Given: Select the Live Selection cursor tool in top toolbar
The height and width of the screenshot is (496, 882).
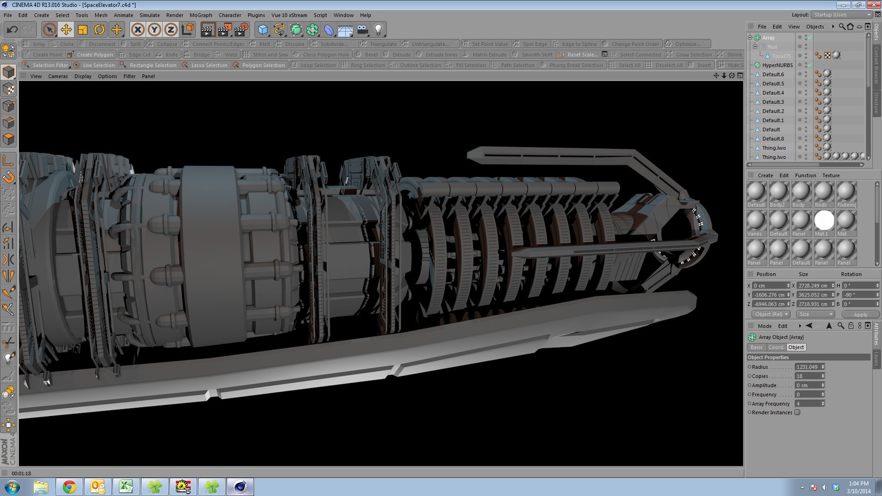Looking at the screenshot, I should pos(49,29).
